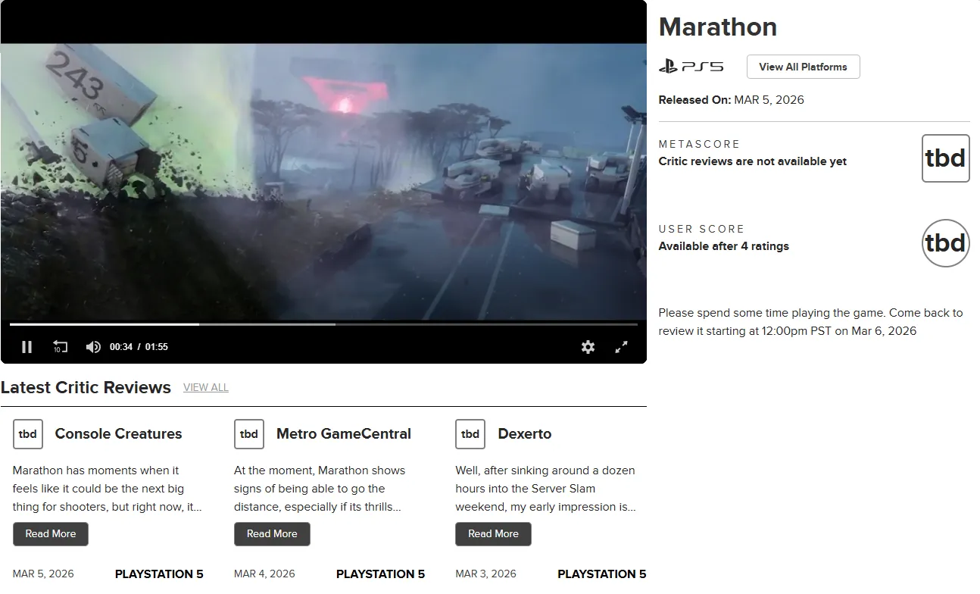The image size is (980, 594).
Task: Click Console Creatures tbd score badge
Action: (28, 434)
